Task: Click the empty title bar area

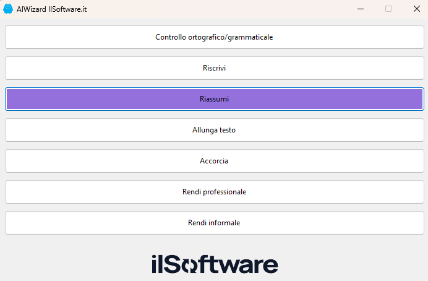Action: tap(216, 9)
